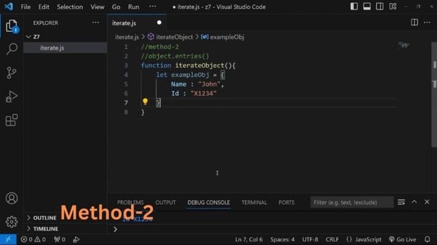
Task: Switch to the OUTPUT panel tab
Action: coord(165,203)
